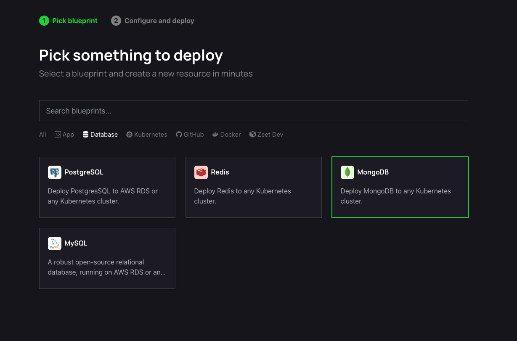Filter blueprints by Zeet Dev
Screen dimensions: 517x341
coord(266,135)
